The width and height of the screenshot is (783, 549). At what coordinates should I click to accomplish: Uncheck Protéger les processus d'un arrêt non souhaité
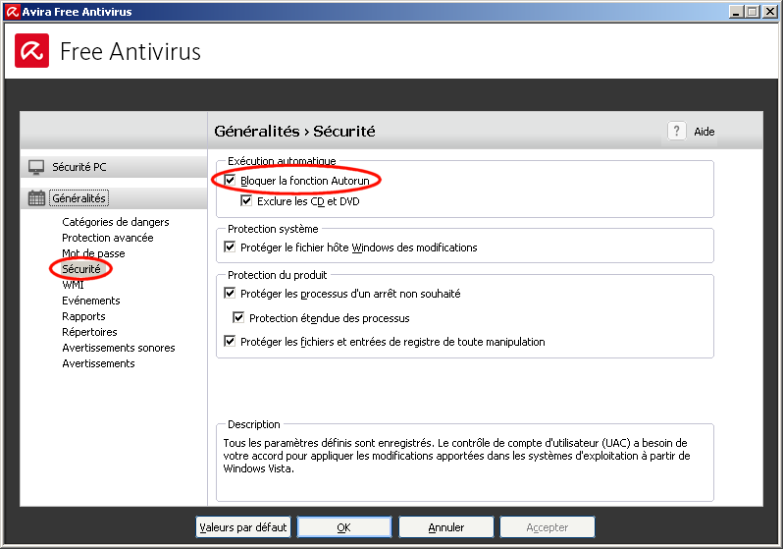point(230,293)
